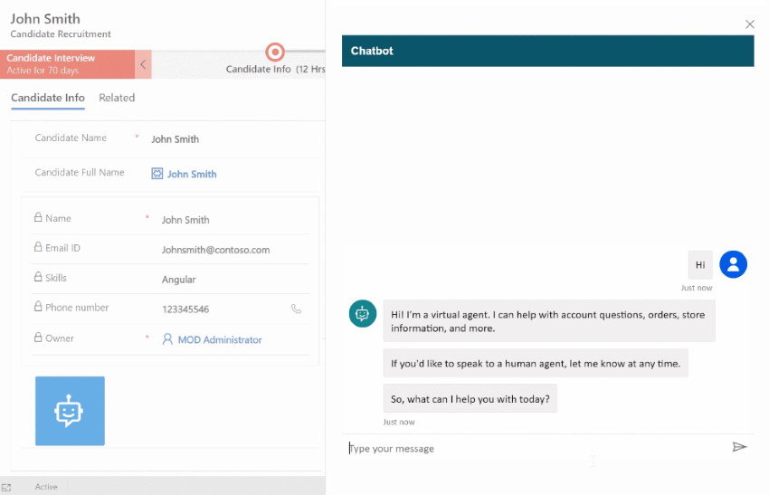Click the phone number 123345546 value
769x495 pixels.
185,309
